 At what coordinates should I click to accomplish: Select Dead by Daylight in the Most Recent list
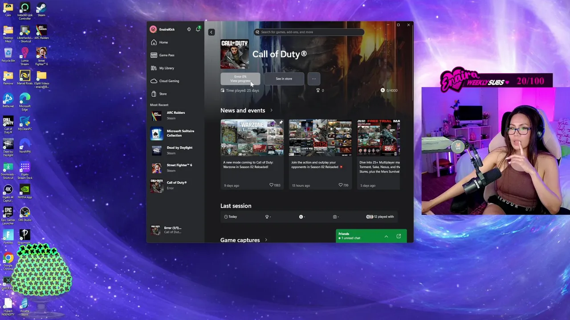click(x=175, y=150)
